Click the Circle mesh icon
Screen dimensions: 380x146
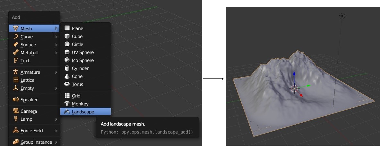(x=67, y=44)
